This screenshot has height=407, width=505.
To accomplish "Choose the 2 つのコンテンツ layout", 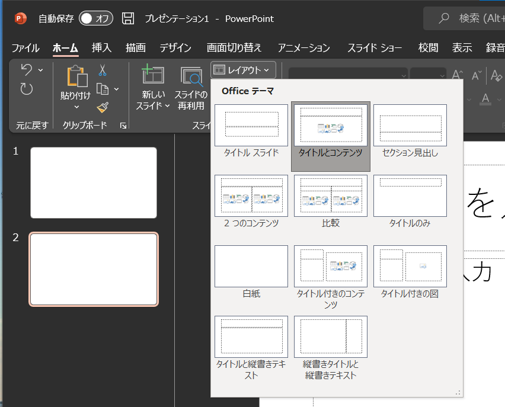I will 251,202.
